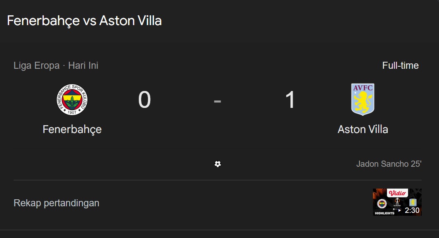
Task: Open the Aston Villa team name link
Action: 363,129
